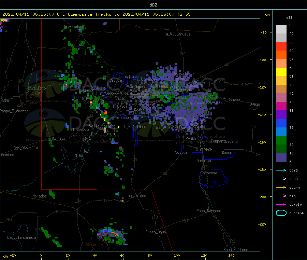Click the '140' km tick on the bottom axis

231,255
